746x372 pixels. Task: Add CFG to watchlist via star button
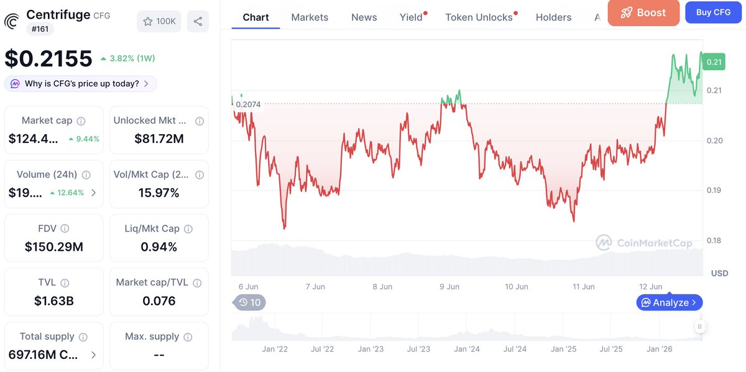point(159,21)
